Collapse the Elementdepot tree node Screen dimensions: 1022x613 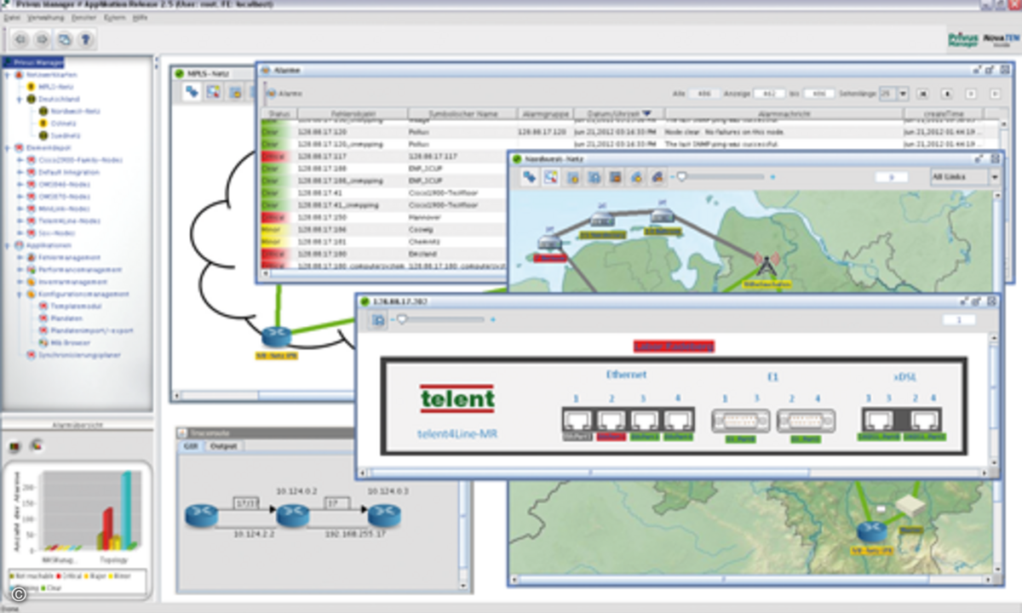click(8, 147)
